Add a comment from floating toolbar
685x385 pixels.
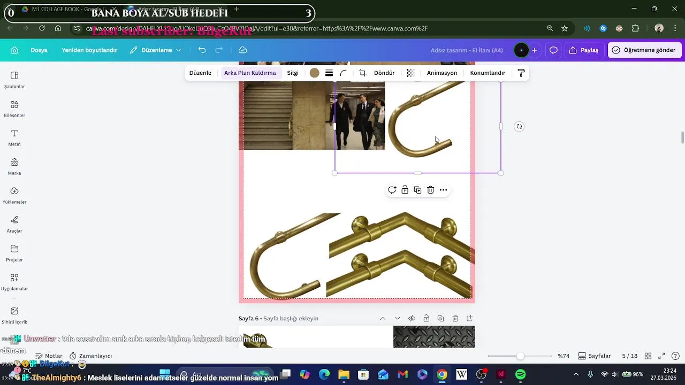pyautogui.click(x=392, y=190)
